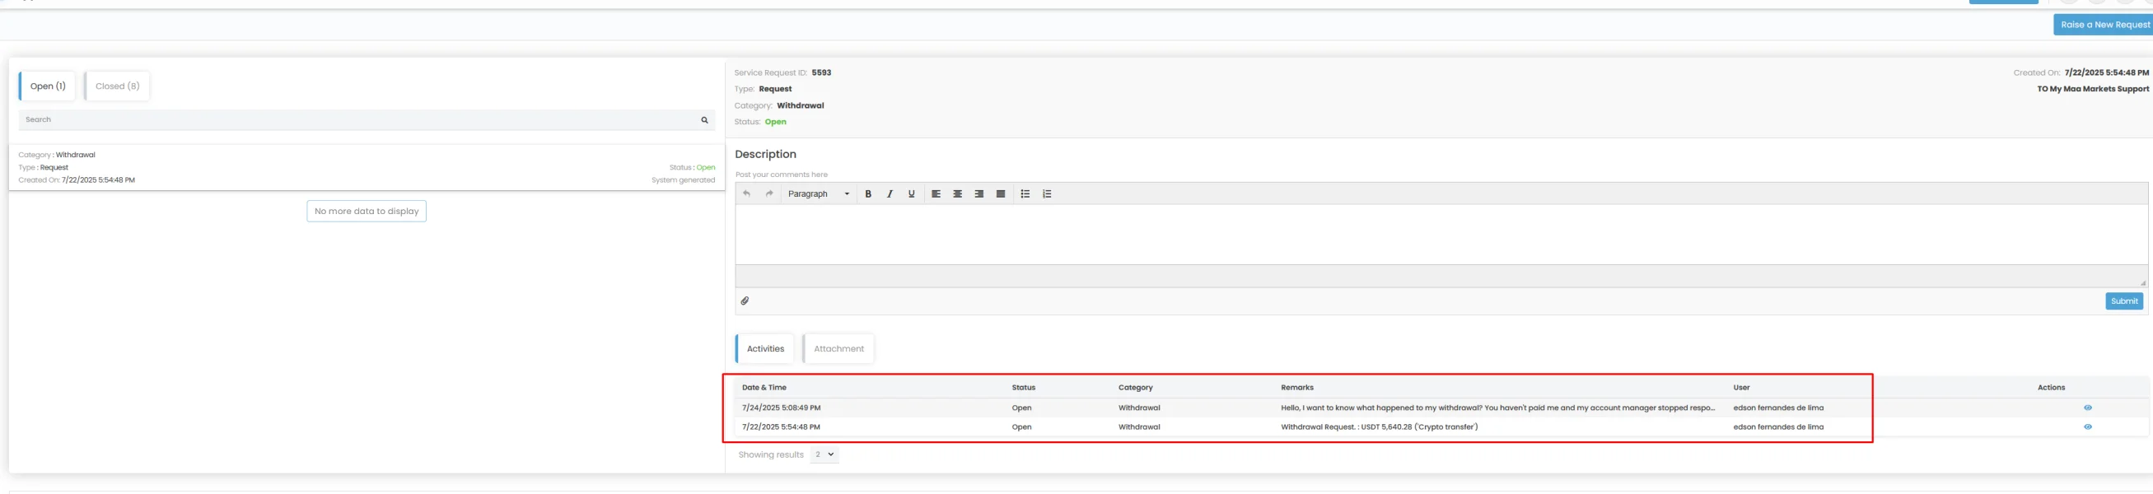Toggle bold formatting

[x=868, y=194]
